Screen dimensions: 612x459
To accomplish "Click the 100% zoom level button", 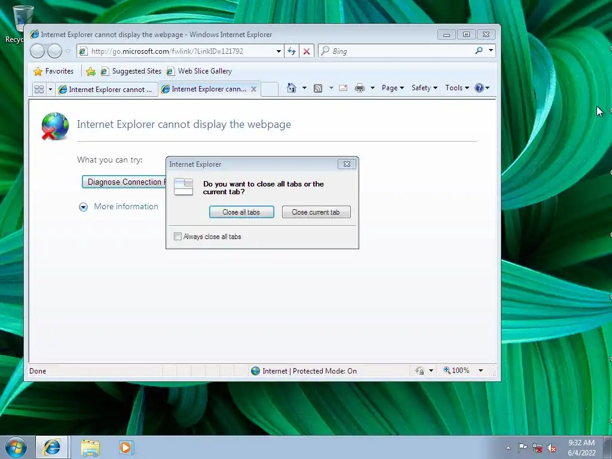I will point(456,371).
